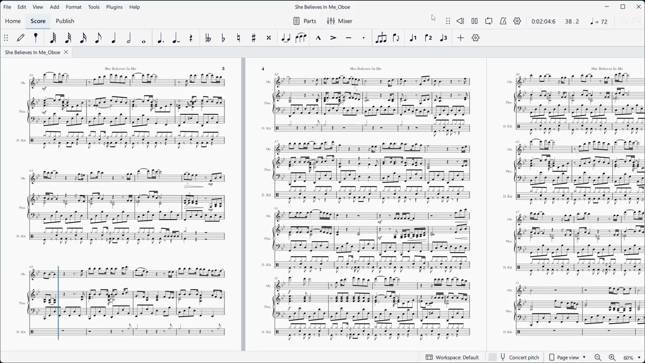This screenshot has height=363, width=645.
Task: Select half note duration
Action: click(x=128, y=38)
